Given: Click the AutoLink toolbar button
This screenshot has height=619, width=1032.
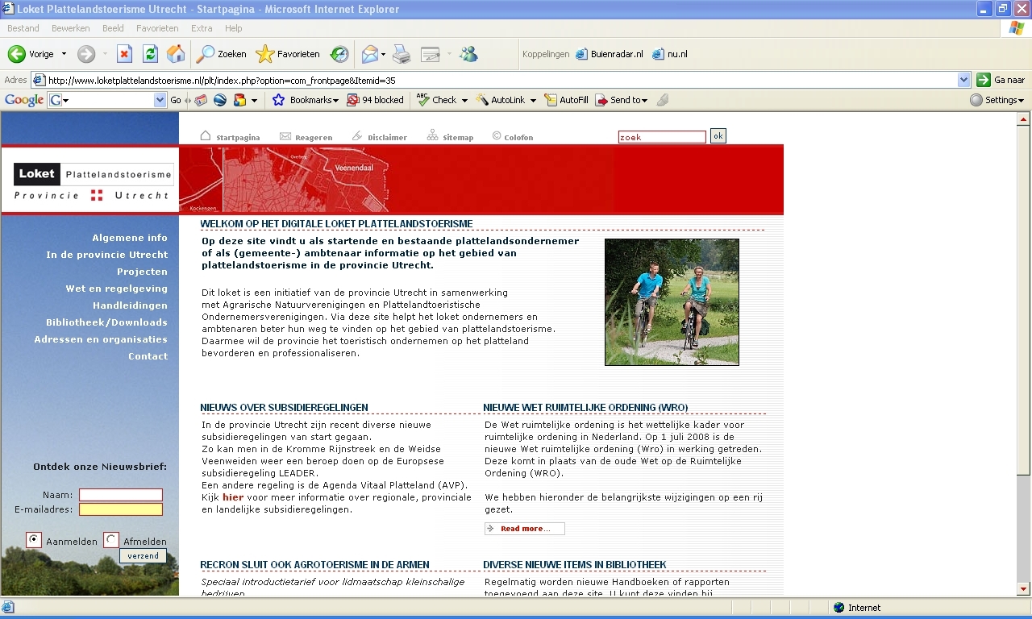Looking at the screenshot, I should click(501, 100).
